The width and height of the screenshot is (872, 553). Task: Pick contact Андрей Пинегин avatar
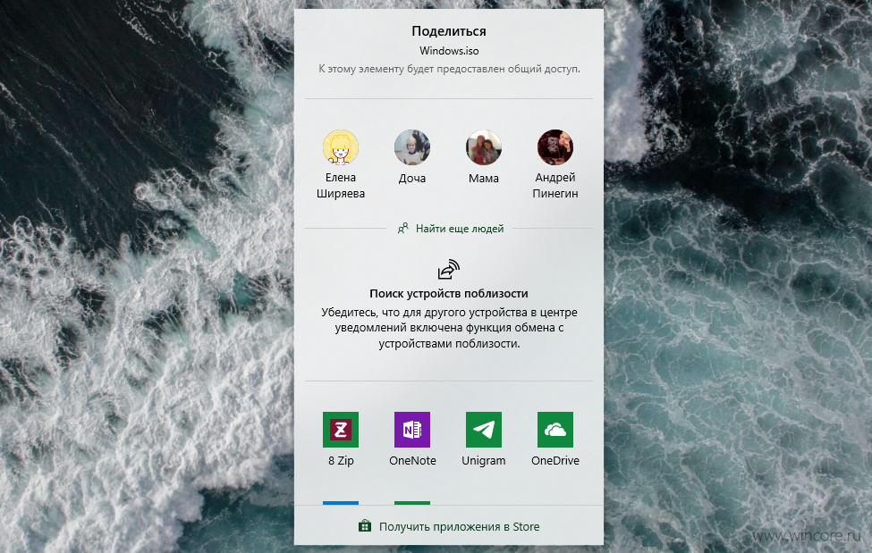(555, 147)
